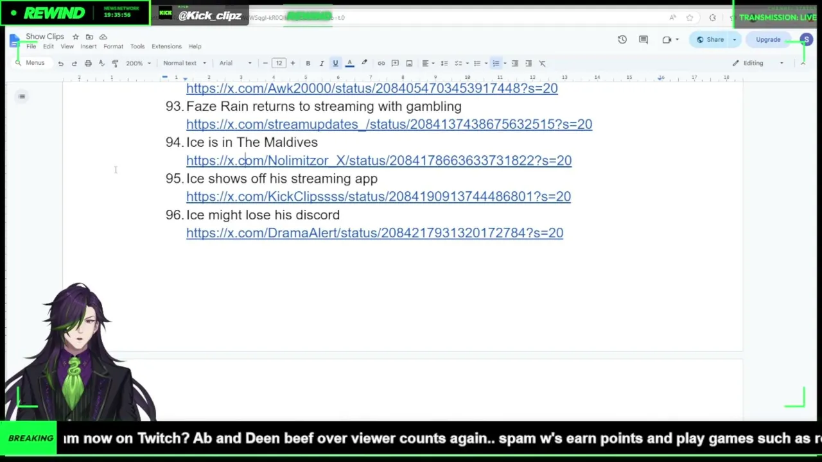Open the Normal text style dropdown
The height and width of the screenshot is (462, 822).
[x=184, y=63]
